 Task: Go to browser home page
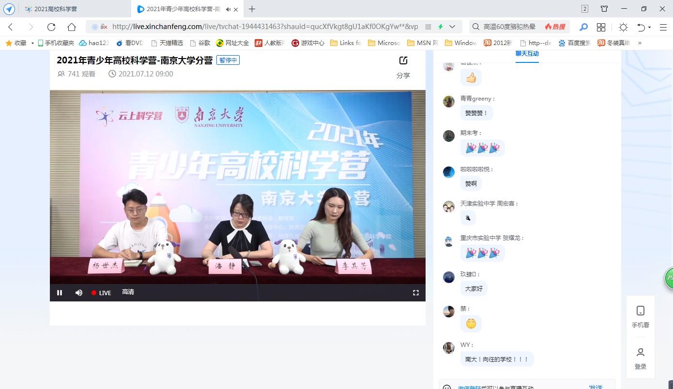click(x=72, y=27)
